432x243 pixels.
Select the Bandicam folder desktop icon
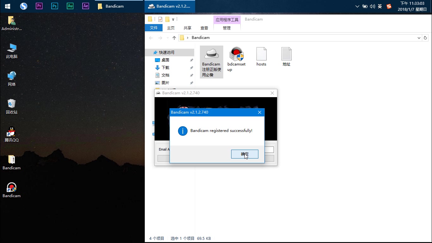[12, 163]
